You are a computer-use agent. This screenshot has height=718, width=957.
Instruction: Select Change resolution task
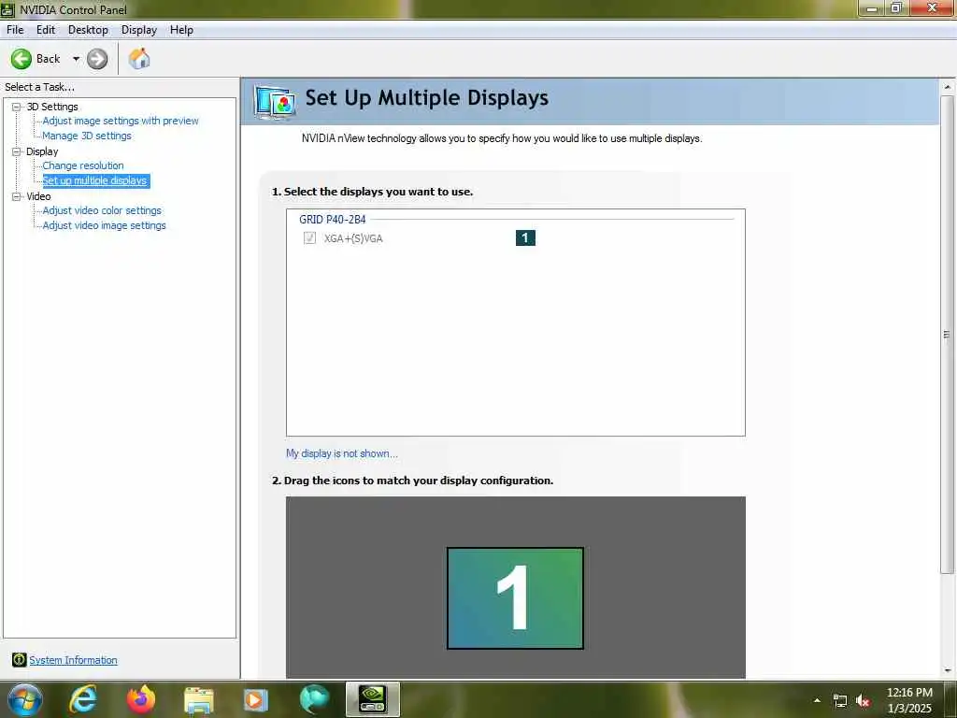(83, 165)
